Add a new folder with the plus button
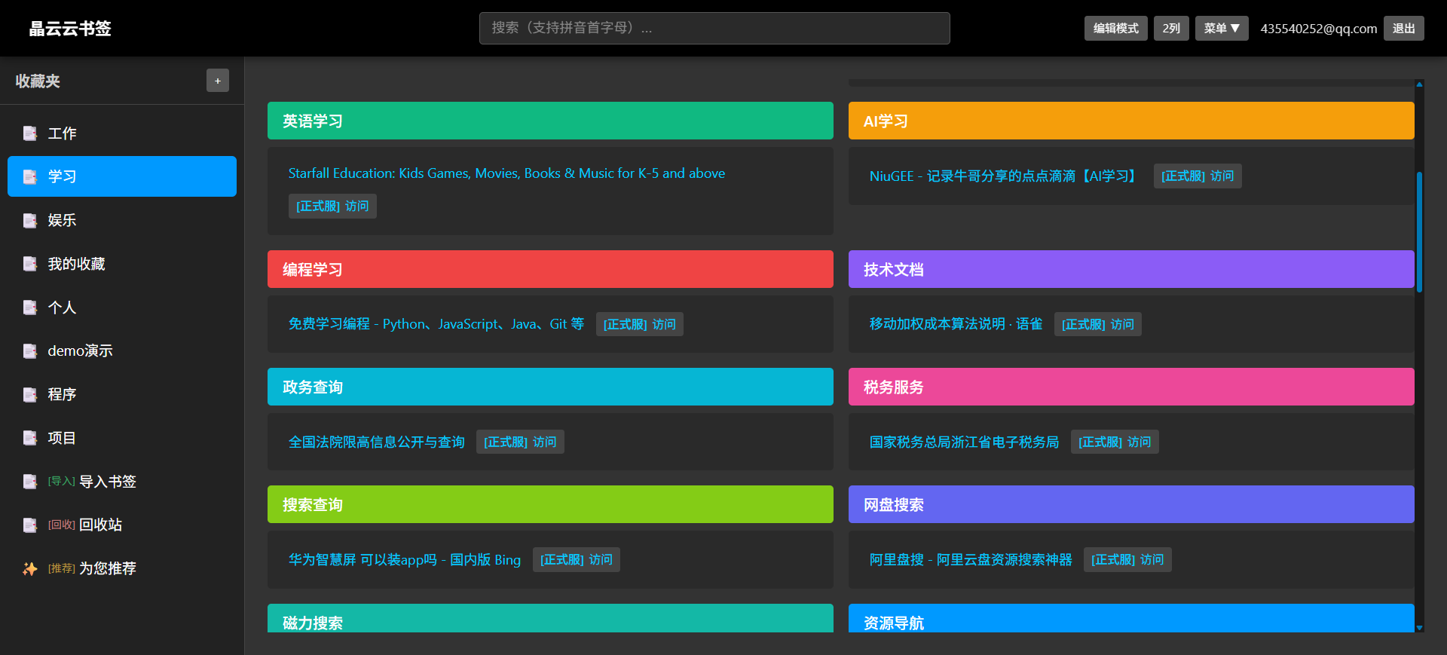 [x=218, y=81]
